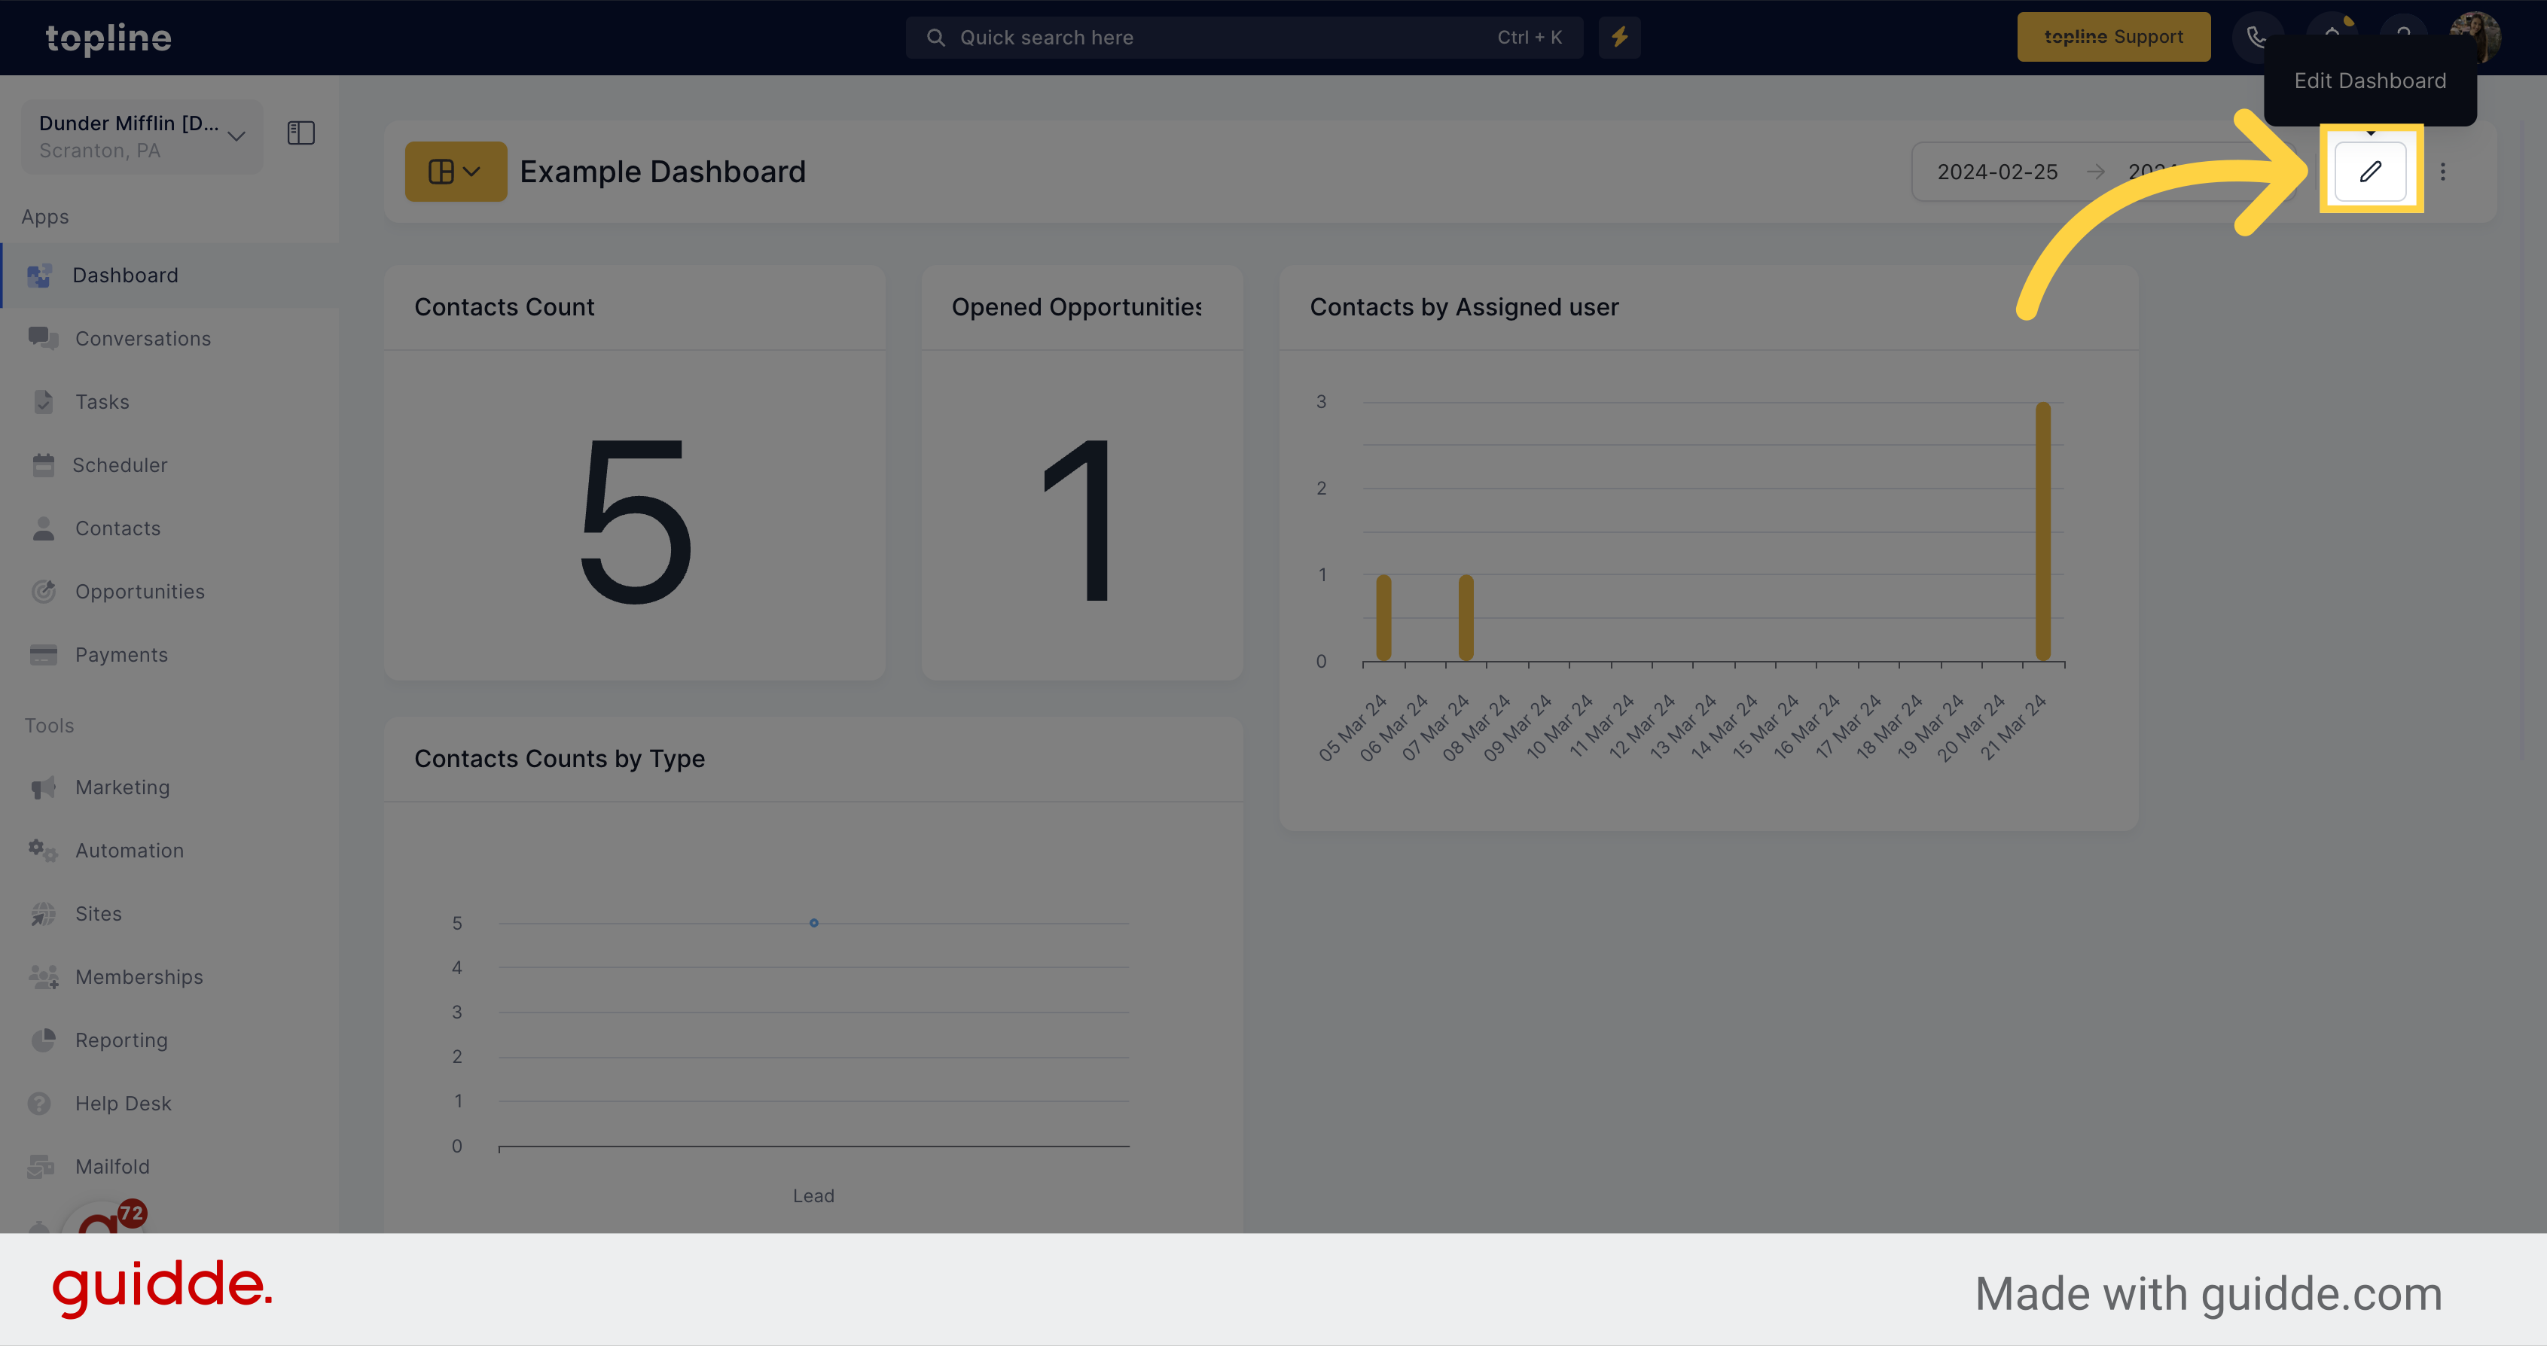Open the dashboard switcher dropdown
The image size is (2547, 1346).
[x=455, y=171]
